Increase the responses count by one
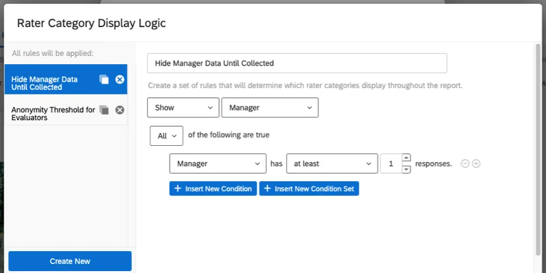Image resolution: width=546 pixels, height=273 pixels. pos(406,159)
